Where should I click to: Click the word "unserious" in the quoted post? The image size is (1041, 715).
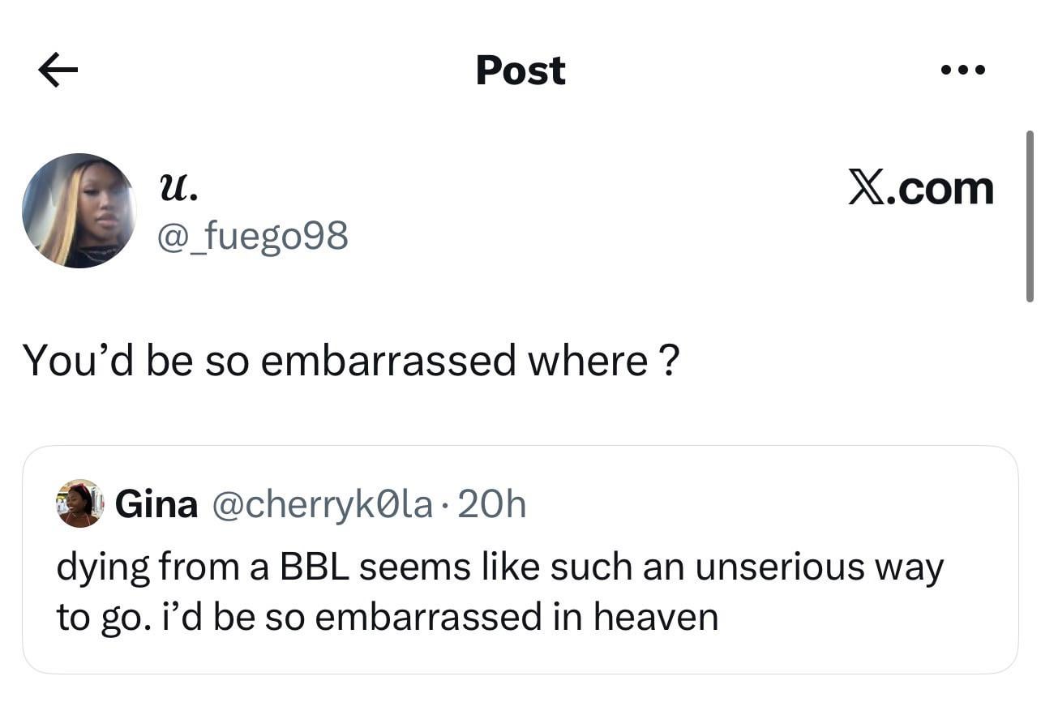pyautogui.click(x=774, y=567)
